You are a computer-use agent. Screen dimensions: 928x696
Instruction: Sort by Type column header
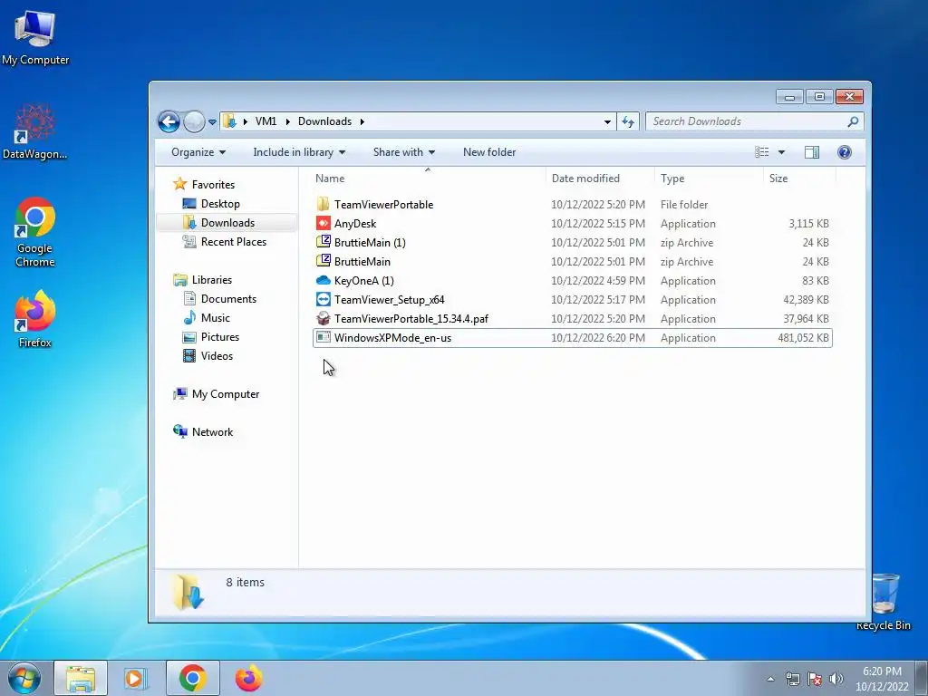pyautogui.click(x=709, y=179)
